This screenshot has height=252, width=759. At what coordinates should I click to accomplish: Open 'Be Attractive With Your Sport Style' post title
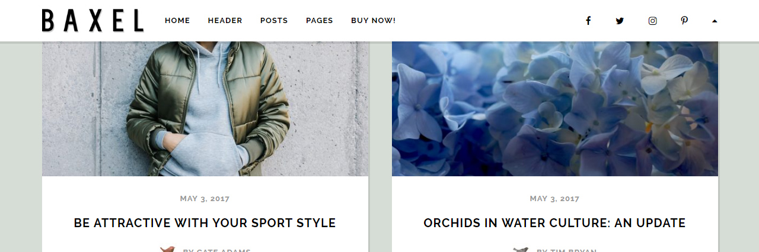coord(205,223)
